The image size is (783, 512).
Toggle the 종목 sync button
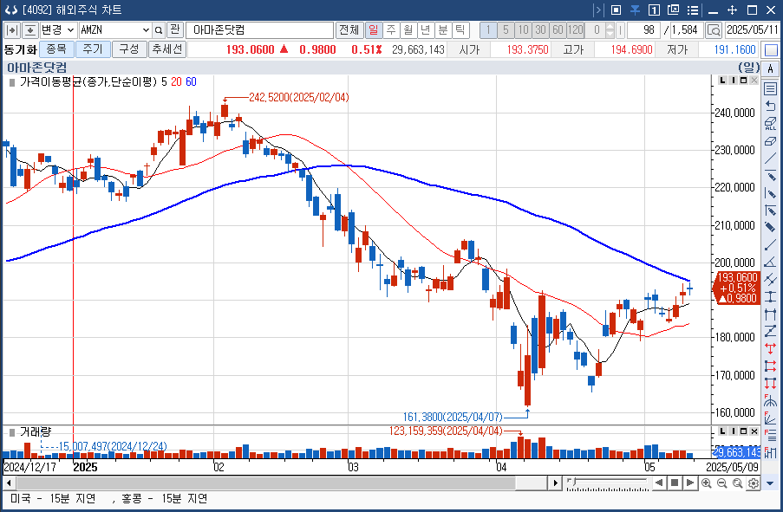[56, 49]
